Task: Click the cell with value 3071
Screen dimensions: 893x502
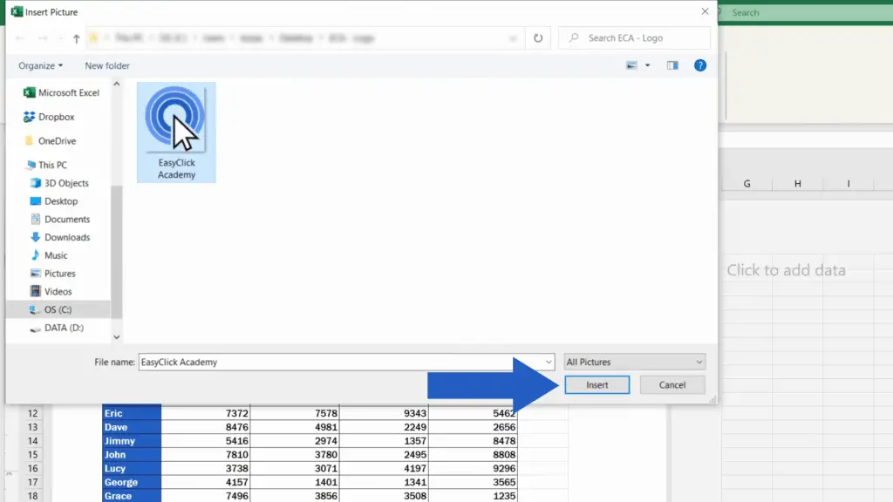Action: (295, 468)
